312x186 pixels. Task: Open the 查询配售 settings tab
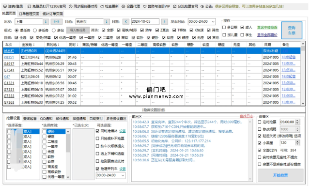[30, 119]
